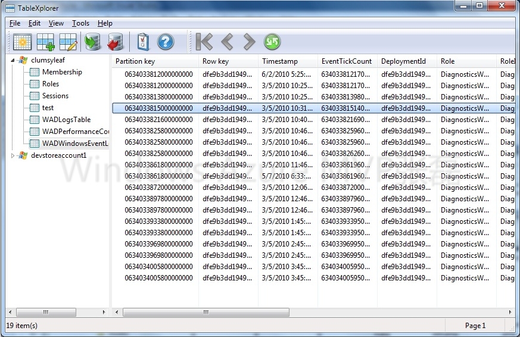
Task: Click EventTickCount cell 634033813980
Action: (345, 97)
